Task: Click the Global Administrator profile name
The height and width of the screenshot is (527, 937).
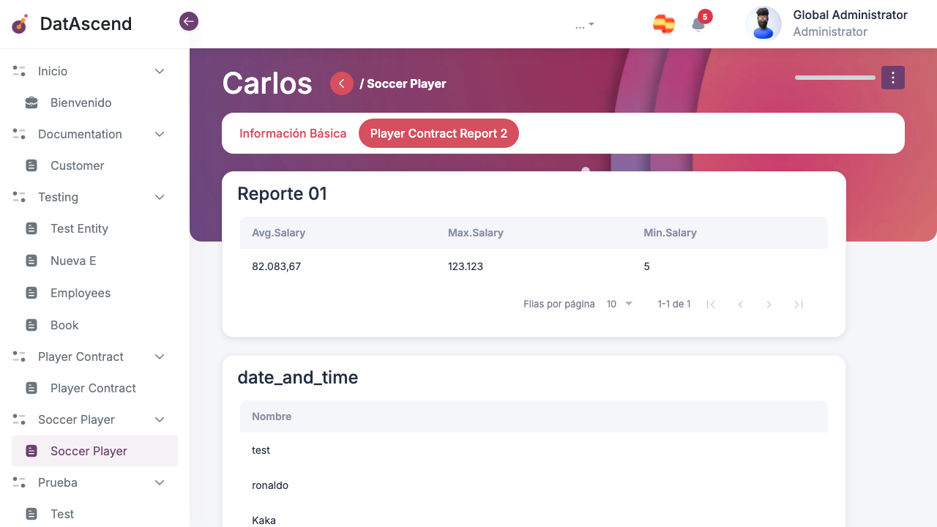Action: tap(850, 15)
